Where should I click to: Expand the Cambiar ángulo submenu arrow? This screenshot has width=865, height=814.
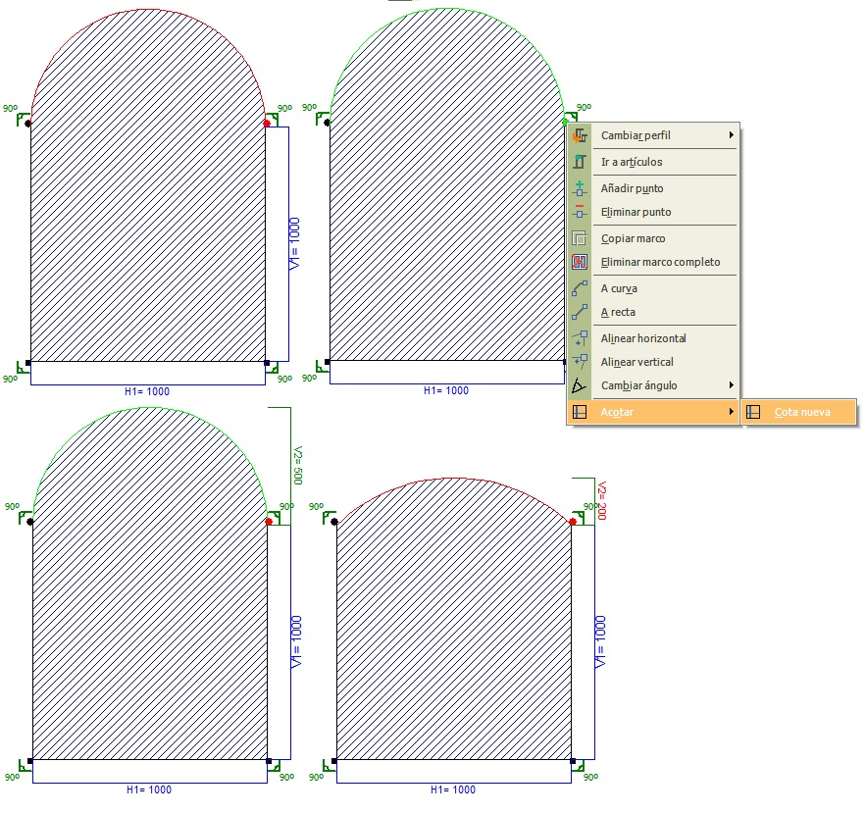point(731,385)
